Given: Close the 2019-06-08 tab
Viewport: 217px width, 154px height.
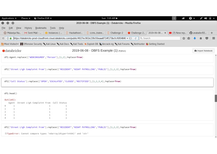Looking at the screenshot, I should pyautogui.click(x=165, y=33).
